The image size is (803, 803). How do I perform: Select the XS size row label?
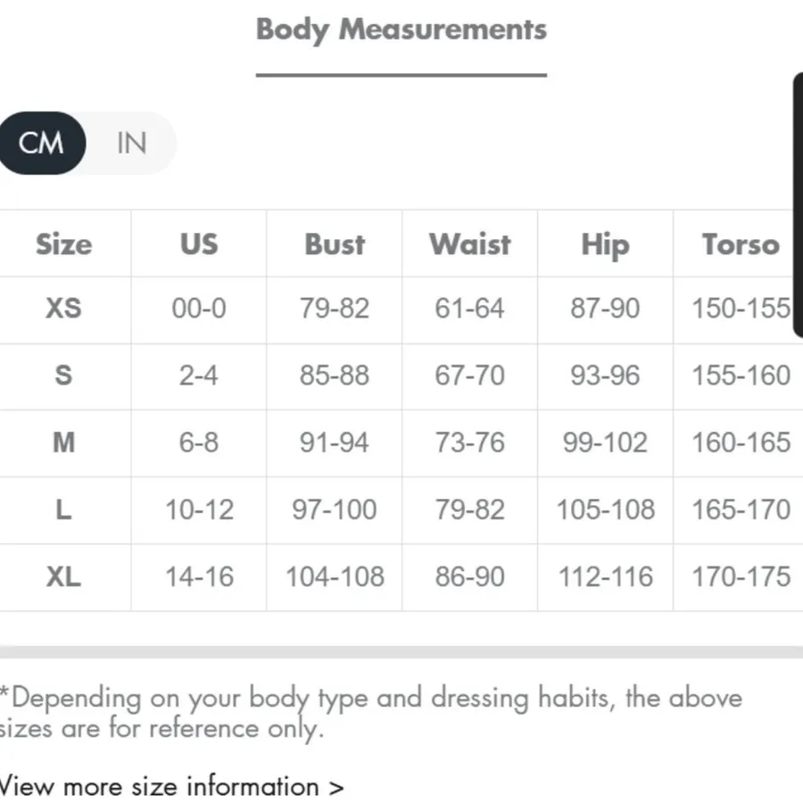point(64,309)
